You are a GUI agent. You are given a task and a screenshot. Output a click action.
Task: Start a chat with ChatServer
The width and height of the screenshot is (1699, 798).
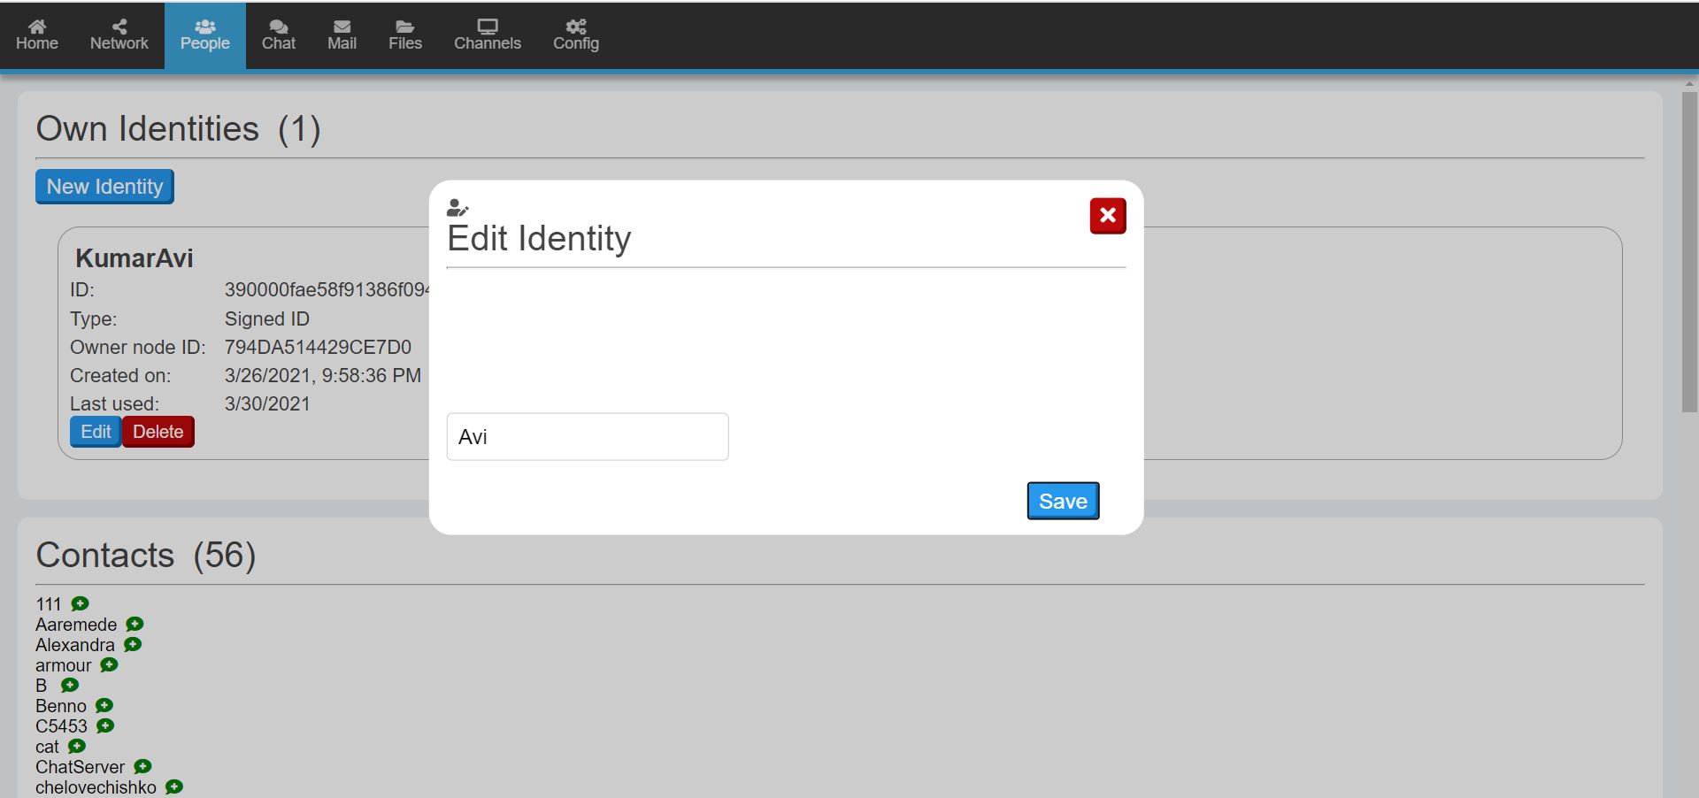[142, 767]
